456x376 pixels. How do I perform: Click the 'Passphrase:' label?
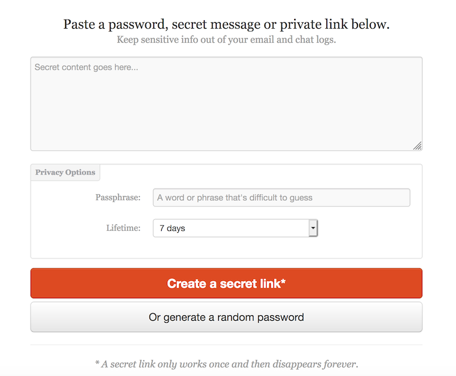click(118, 198)
